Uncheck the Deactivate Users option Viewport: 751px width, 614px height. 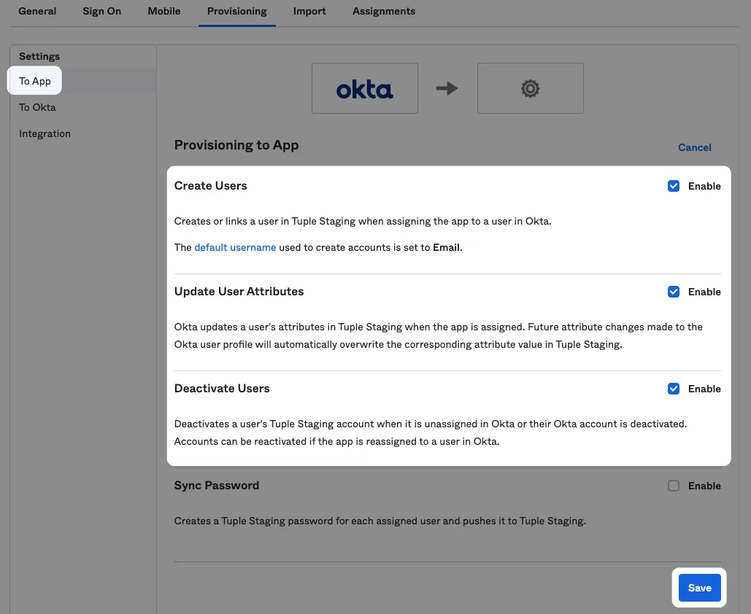click(x=673, y=389)
